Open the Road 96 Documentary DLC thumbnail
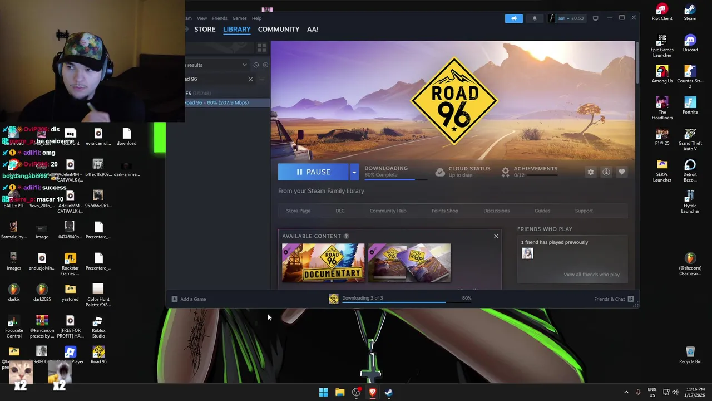 (x=323, y=263)
